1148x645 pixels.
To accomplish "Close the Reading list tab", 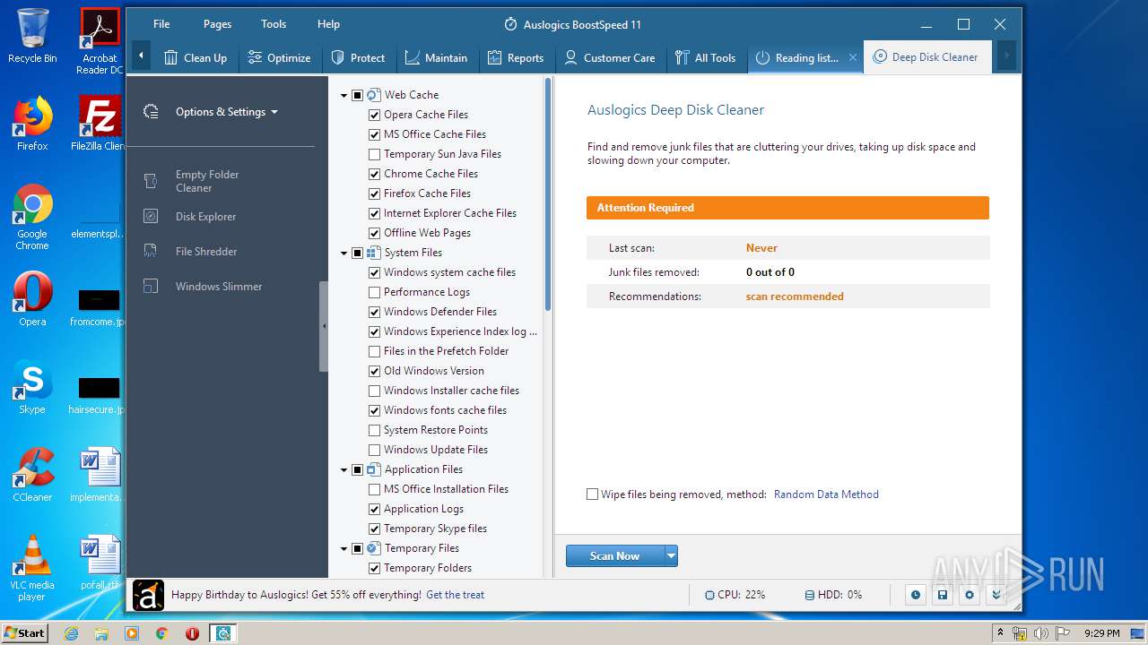I will click(x=853, y=57).
